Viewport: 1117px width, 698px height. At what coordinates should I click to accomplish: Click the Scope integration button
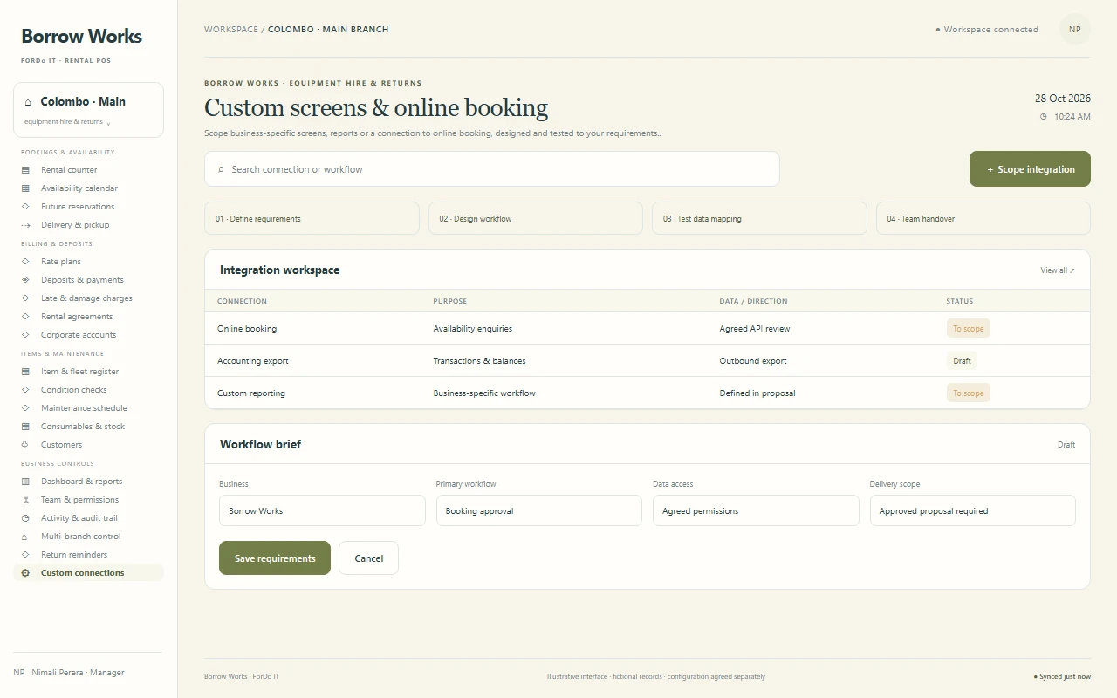1031,169
